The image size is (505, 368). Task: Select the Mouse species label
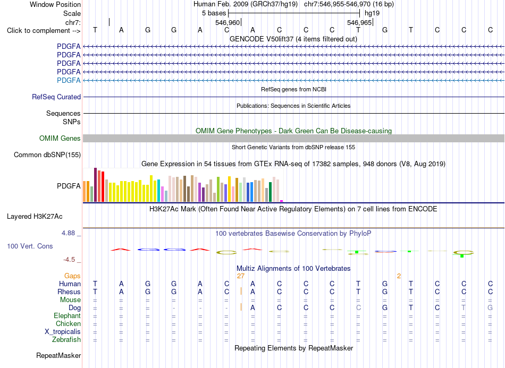coord(70,300)
